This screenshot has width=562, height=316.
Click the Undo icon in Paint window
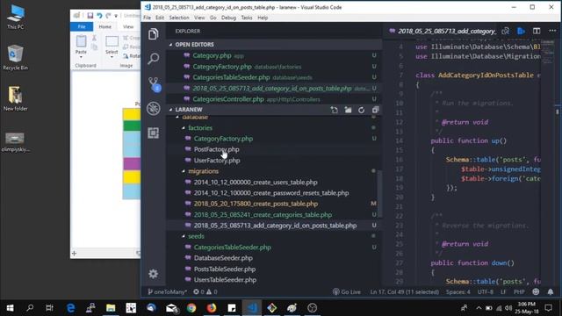[99, 16]
